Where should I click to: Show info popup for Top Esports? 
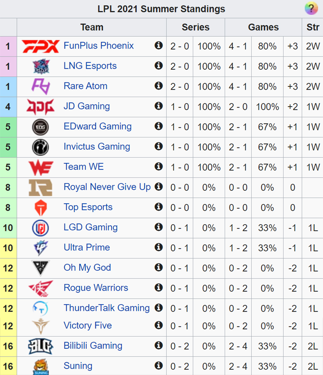pos(159,206)
